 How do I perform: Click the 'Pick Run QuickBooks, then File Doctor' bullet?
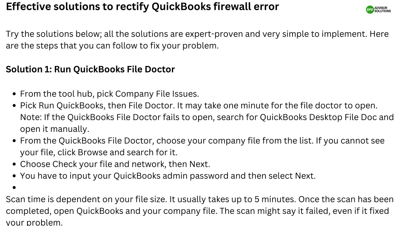(x=199, y=106)
